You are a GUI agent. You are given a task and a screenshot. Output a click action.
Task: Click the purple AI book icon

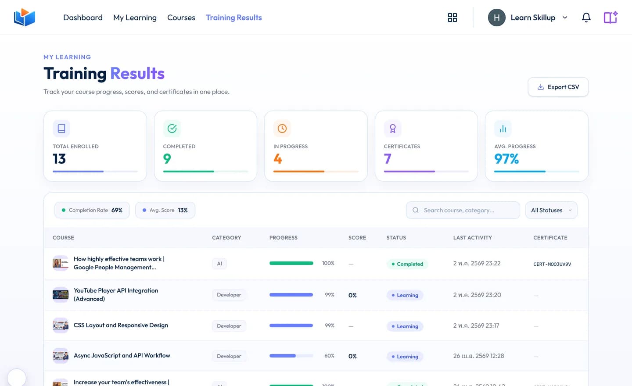[x=610, y=18]
